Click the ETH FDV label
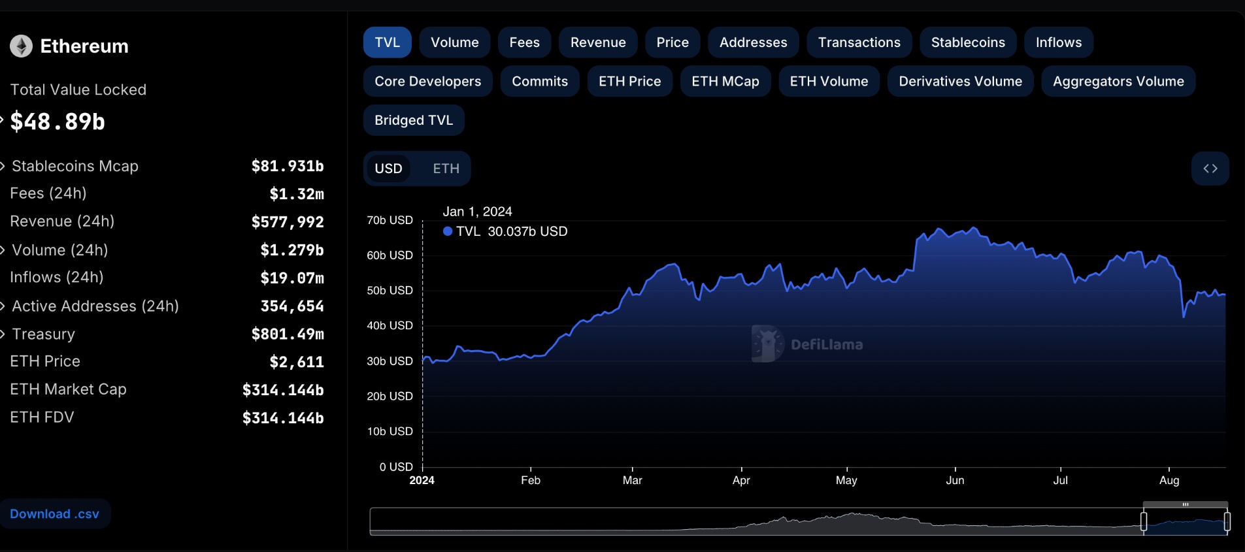 click(42, 417)
